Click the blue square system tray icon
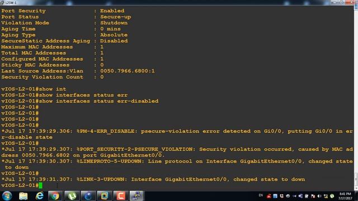 coord(275,196)
